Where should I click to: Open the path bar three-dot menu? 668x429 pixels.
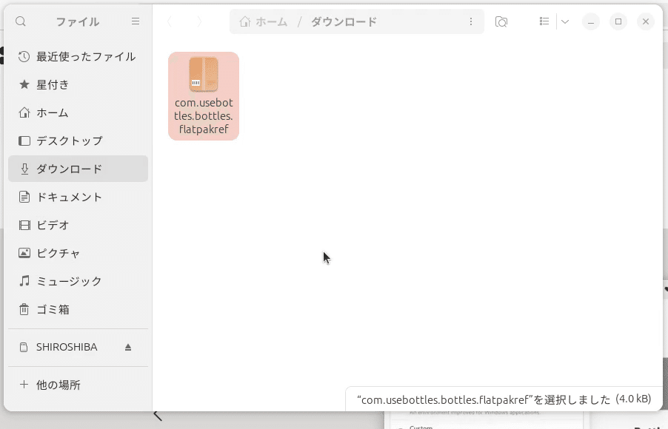coord(471,21)
